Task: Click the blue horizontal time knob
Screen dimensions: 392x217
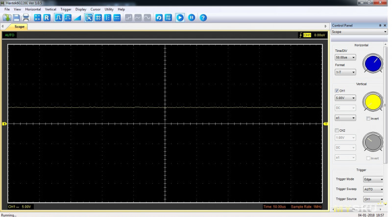Action: pyautogui.click(x=373, y=63)
